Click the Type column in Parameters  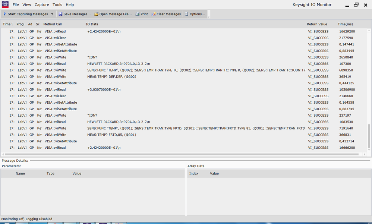pyautogui.click(x=51, y=173)
